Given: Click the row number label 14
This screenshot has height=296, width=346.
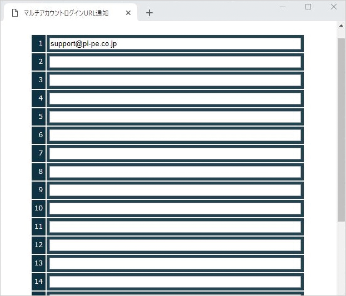Looking at the screenshot, I should coord(39,282).
